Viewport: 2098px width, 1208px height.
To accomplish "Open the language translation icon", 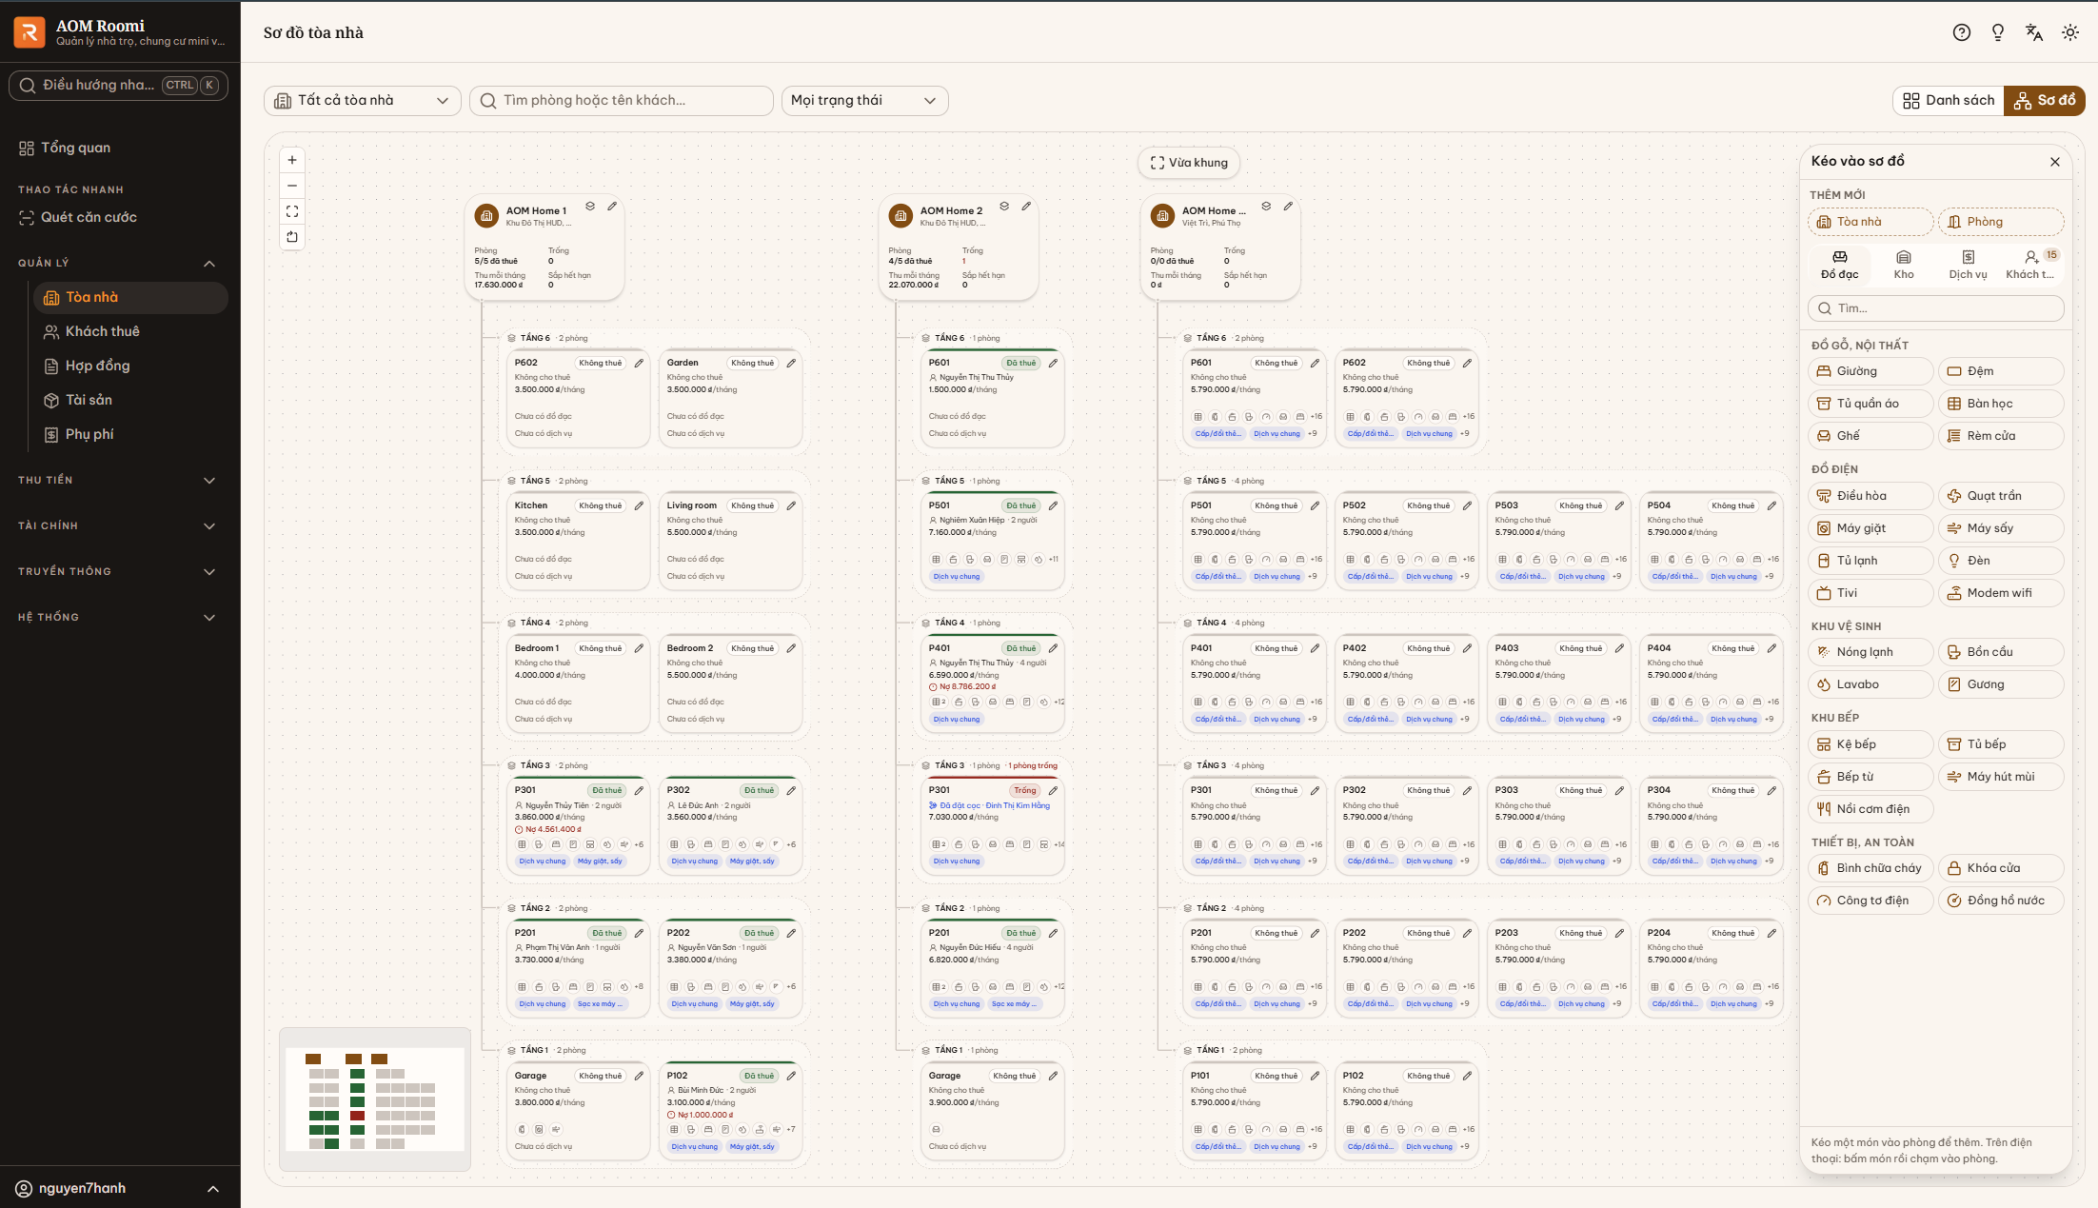I will point(2034,32).
